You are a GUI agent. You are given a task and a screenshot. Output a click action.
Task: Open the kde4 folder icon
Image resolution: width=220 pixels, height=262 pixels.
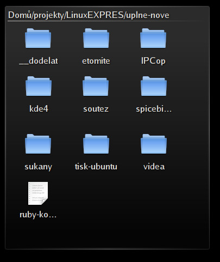39,86
